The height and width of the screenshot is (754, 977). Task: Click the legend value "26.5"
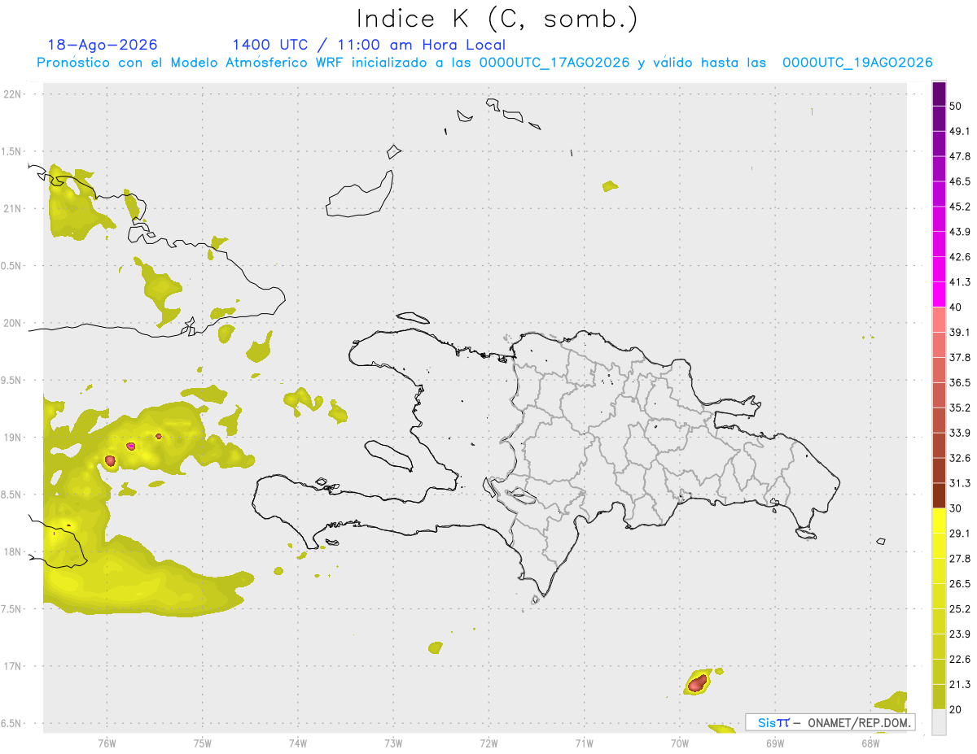click(x=960, y=584)
